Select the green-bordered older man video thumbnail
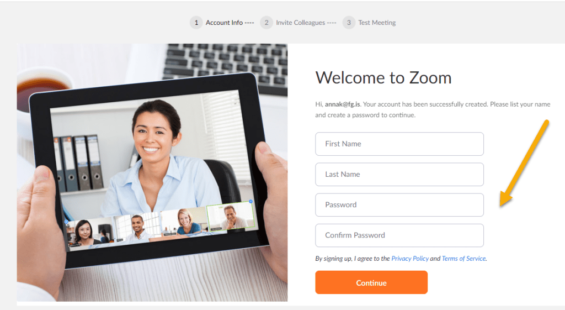Screen dimensions: 565x310 click(231, 216)
